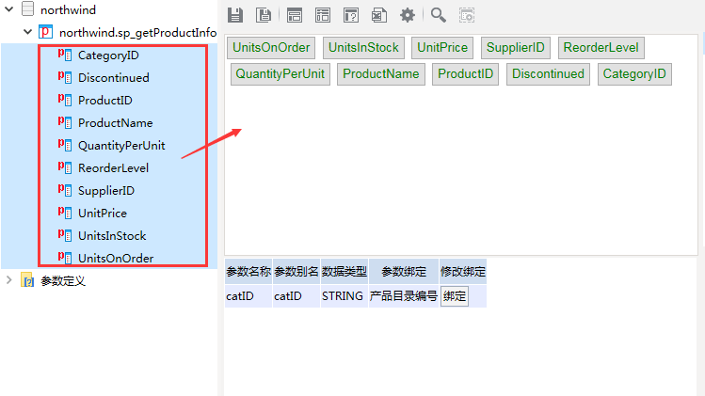The image size is (705, 396).
Task: Click the stored procedure icon beside northwind.sp_getProductInfo
Action: tap(45, 32)
